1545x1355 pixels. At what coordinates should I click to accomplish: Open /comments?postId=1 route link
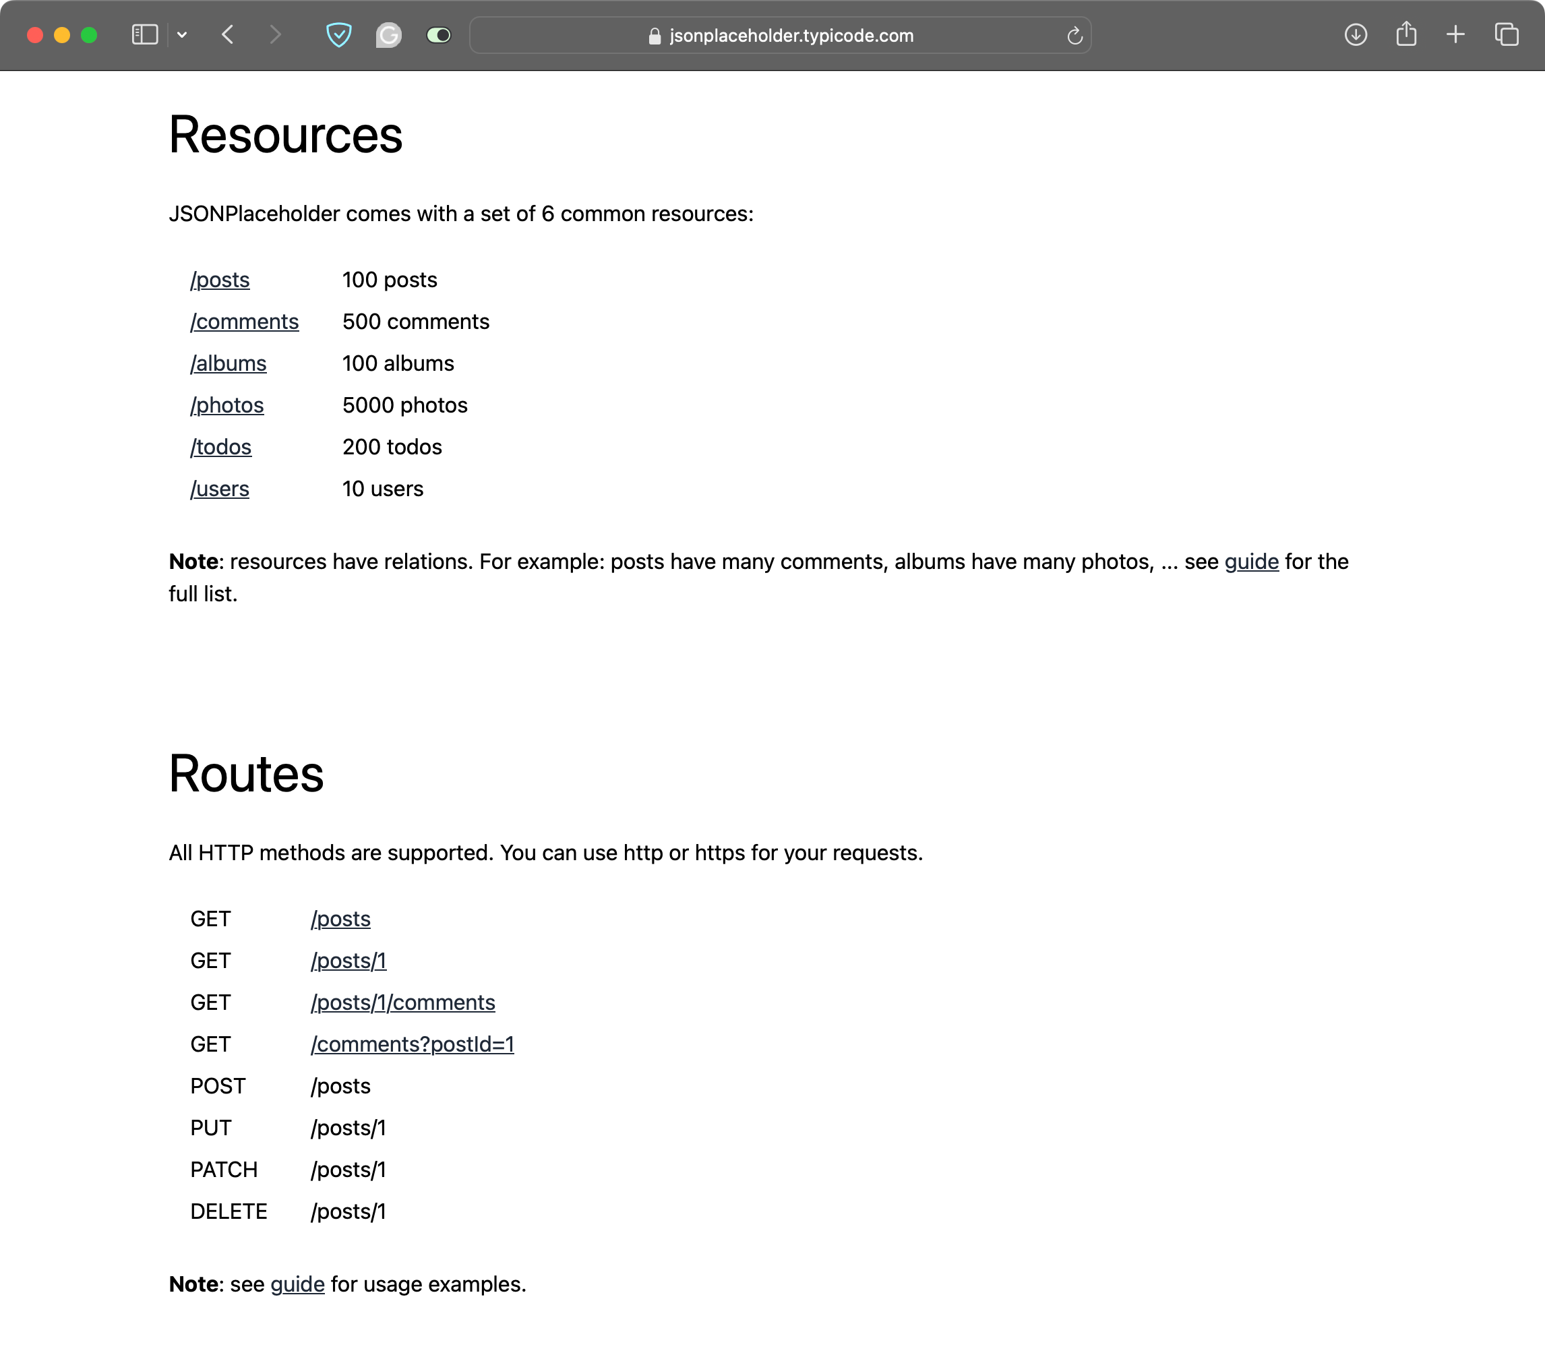[412, 1044]
